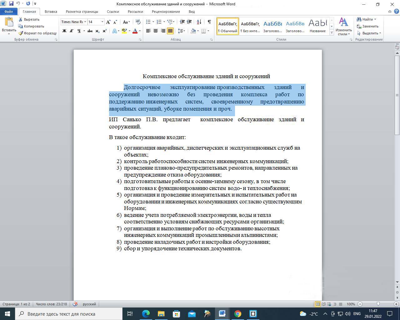Apply strikethrough formatting icon
This screenshot has width=400, height=320.
pos(90,31)
